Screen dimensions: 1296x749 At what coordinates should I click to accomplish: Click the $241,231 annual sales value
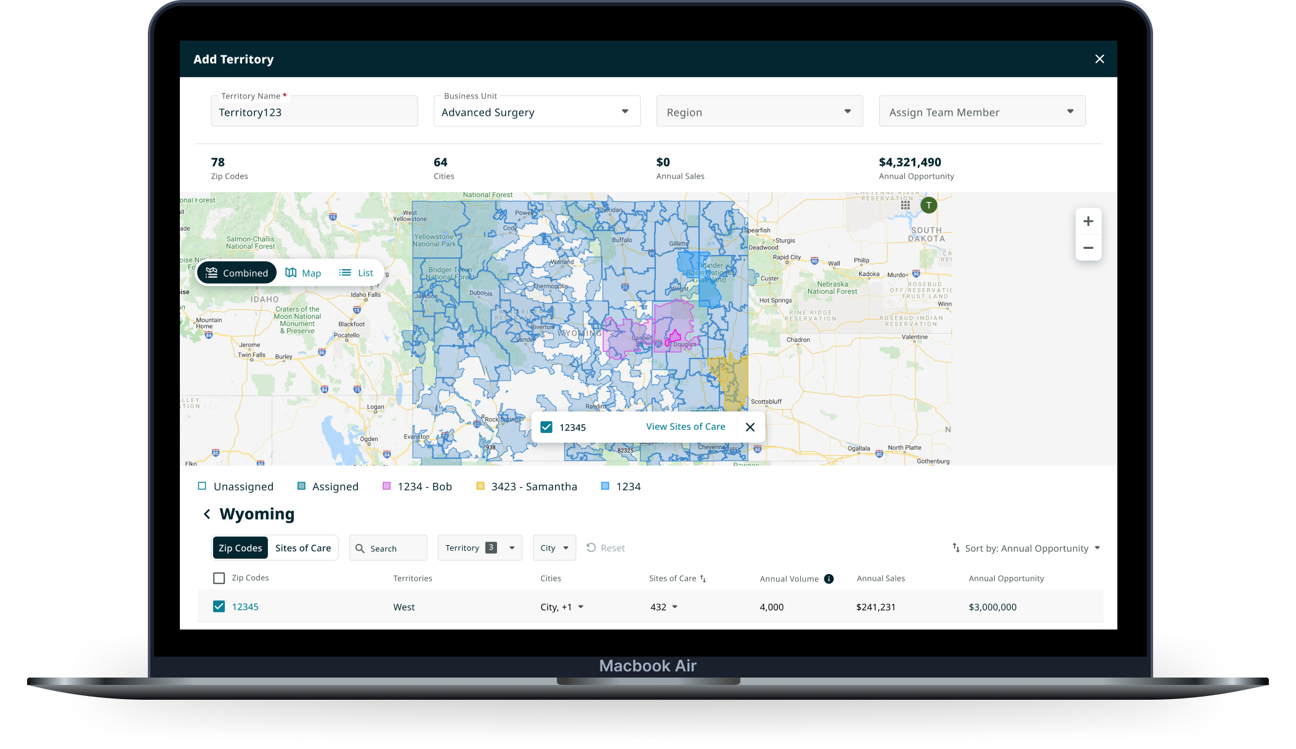coord(876,607)
